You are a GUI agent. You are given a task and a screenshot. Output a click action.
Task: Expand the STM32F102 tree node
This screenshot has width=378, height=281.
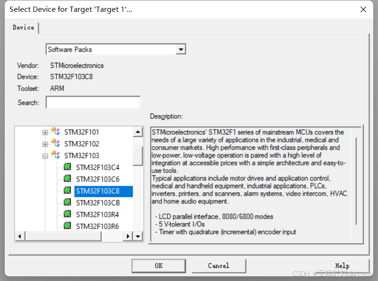45,144
